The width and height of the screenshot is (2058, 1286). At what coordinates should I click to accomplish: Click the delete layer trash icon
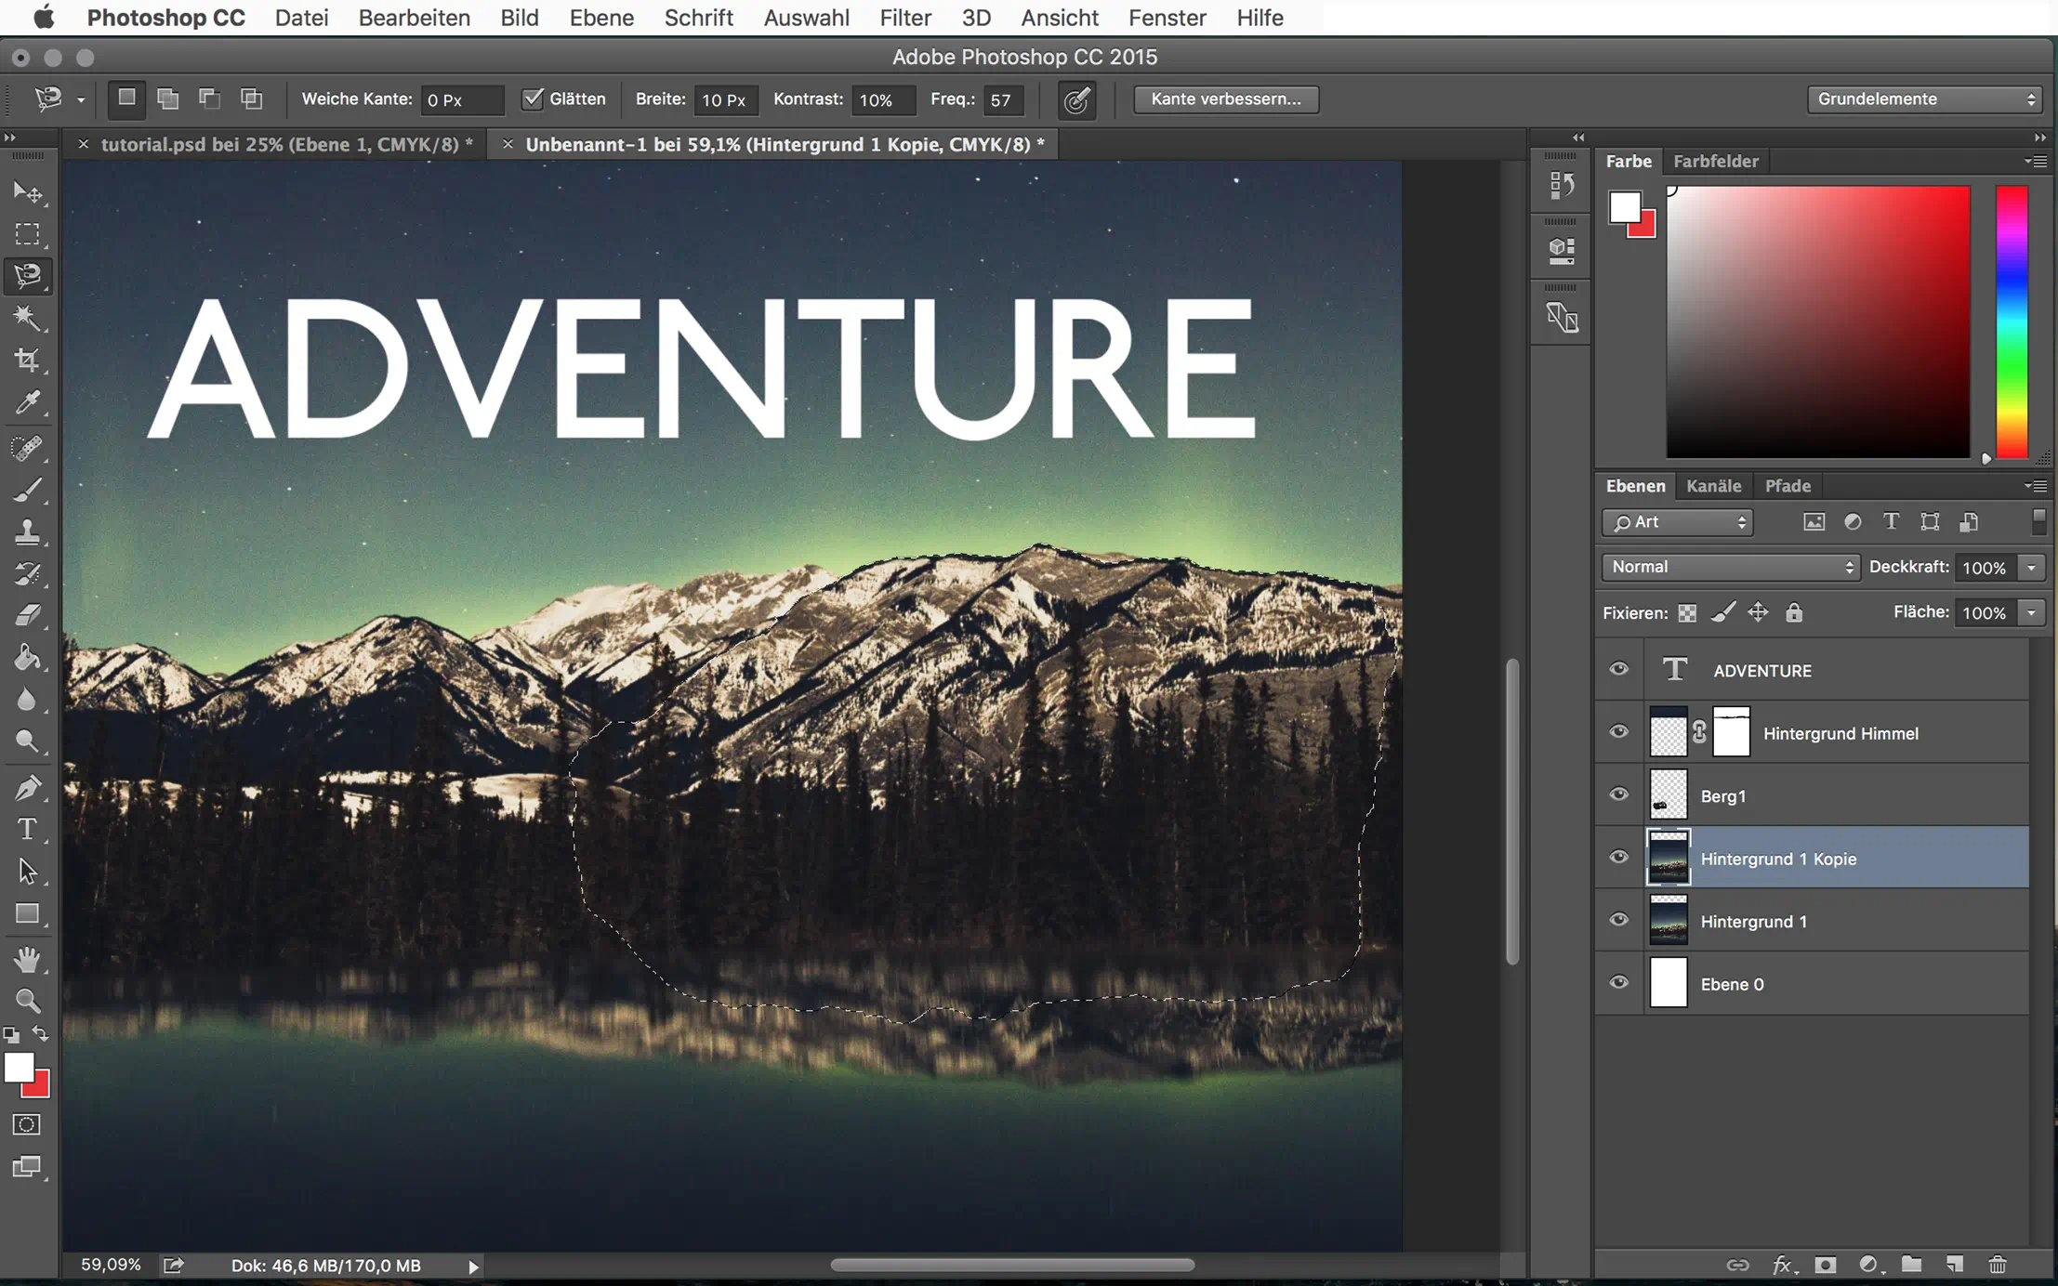click(1998, 1265)
